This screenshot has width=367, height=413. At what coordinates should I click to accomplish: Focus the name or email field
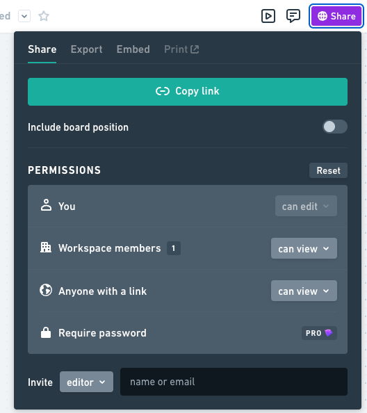pyautogui.click(x=234, y=382)
